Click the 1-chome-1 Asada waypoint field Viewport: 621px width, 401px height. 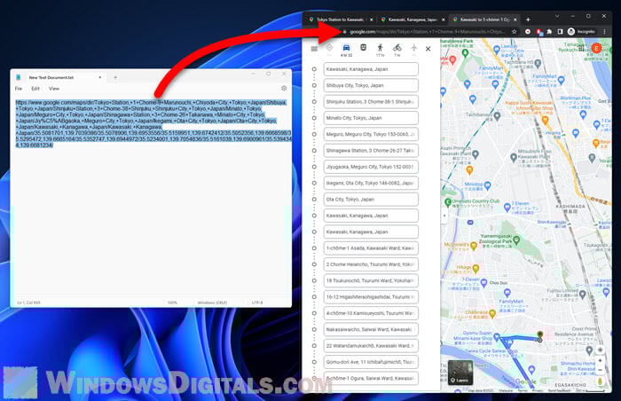pos(371,248)
